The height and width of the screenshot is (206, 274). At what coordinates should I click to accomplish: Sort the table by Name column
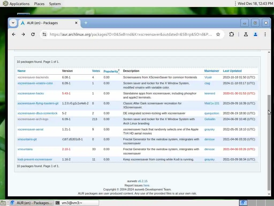pyautogui.click(x=21, y=71)
